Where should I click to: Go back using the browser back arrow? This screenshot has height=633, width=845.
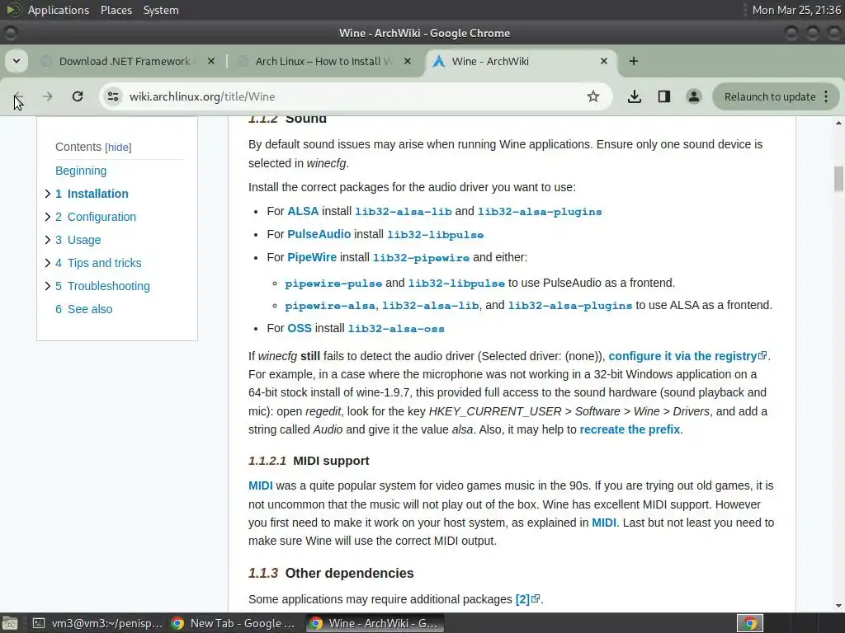18,96
